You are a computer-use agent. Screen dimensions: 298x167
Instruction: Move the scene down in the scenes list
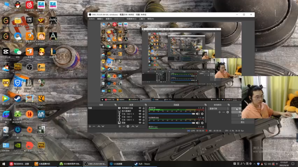[103, 126]
